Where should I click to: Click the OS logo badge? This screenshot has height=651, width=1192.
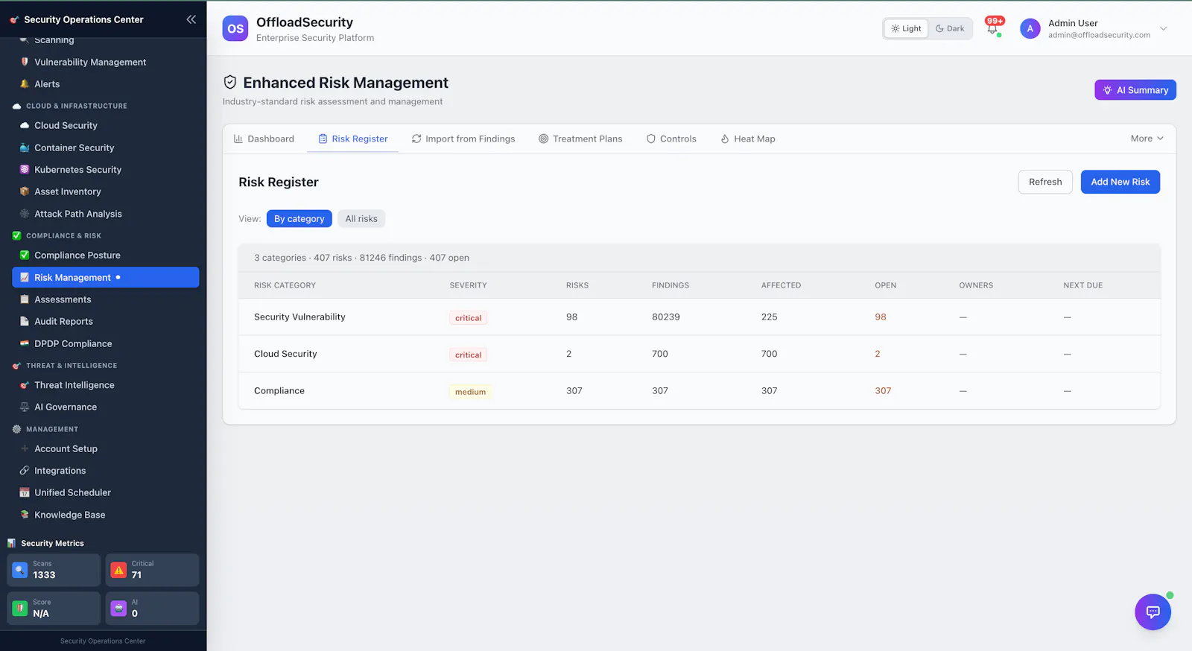point(235,29)
